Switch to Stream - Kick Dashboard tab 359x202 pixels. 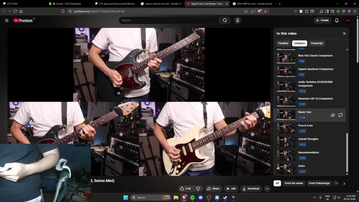pos(69,4)
